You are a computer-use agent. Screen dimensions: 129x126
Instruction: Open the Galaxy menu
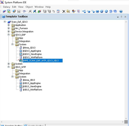[x=6, y=7]
